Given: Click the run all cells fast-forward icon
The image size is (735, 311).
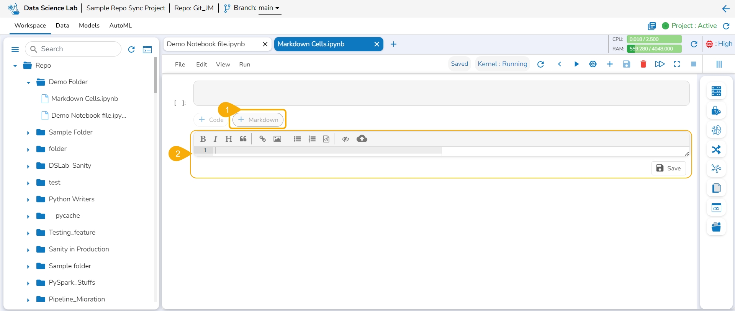Looking at the screenshot, I should [x=660, y=64].
